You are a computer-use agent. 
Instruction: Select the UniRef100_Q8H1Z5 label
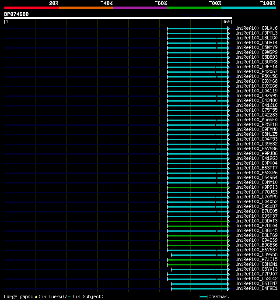(256, 134)
